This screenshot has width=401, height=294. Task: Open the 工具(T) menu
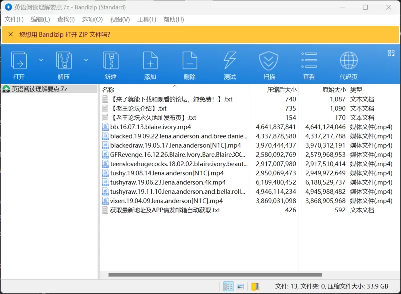146,19
